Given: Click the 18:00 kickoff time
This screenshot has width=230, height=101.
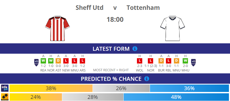Looking at the screenshot, I should pyautogui.click(x=115, y=19).
